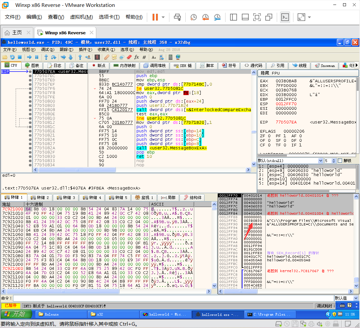The width and height of the screenshot is (360, 328).
Task: Switch to the 调用堆栈 tab
Action: 155,66
